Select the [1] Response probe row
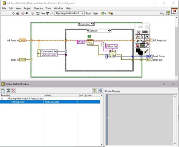This screenshot has width=179, height=147. tap(50, 102)
